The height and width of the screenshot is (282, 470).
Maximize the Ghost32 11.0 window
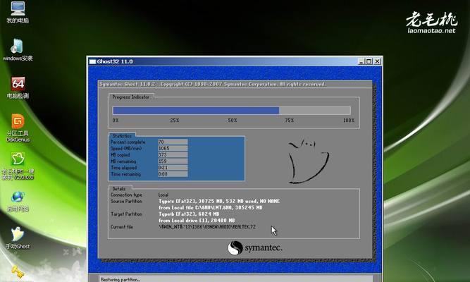[x=369, y=61]
